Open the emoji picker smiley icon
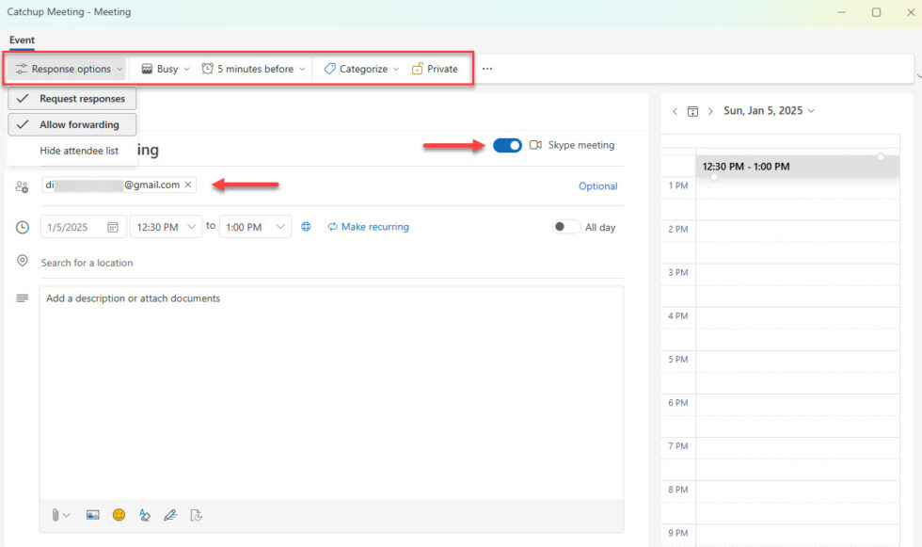Viewport: 922px width, 547px height. coord(119,515)
